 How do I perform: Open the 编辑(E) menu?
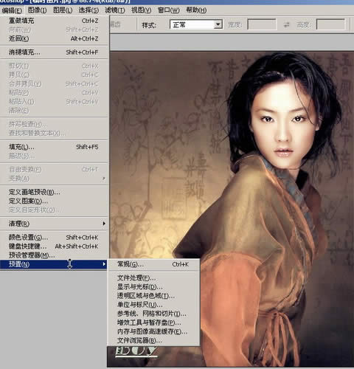[x=12, y=10]
